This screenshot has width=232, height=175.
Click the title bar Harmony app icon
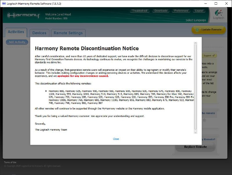click(4, 3)
